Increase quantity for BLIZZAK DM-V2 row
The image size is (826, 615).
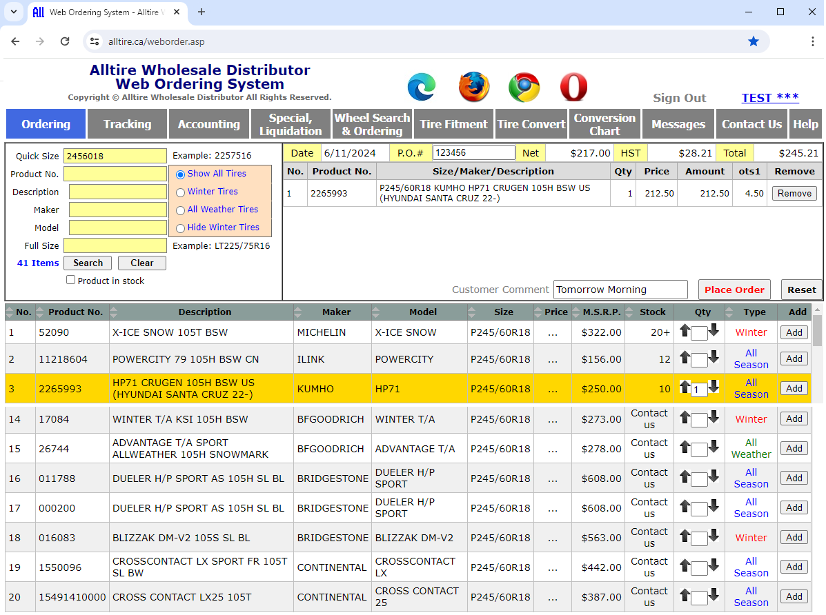(x=685, y=536)
